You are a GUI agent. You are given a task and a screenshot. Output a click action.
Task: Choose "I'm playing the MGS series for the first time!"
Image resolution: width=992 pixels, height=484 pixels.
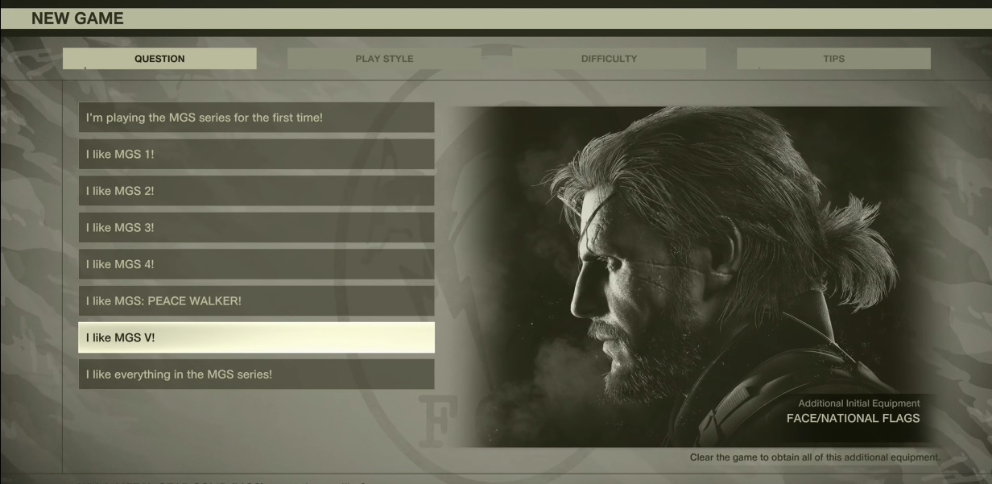tap(256, 118)
